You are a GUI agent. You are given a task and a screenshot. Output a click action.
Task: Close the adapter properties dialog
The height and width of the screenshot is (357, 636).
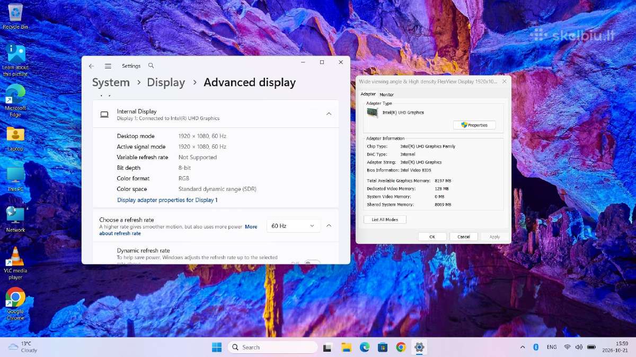504,81
